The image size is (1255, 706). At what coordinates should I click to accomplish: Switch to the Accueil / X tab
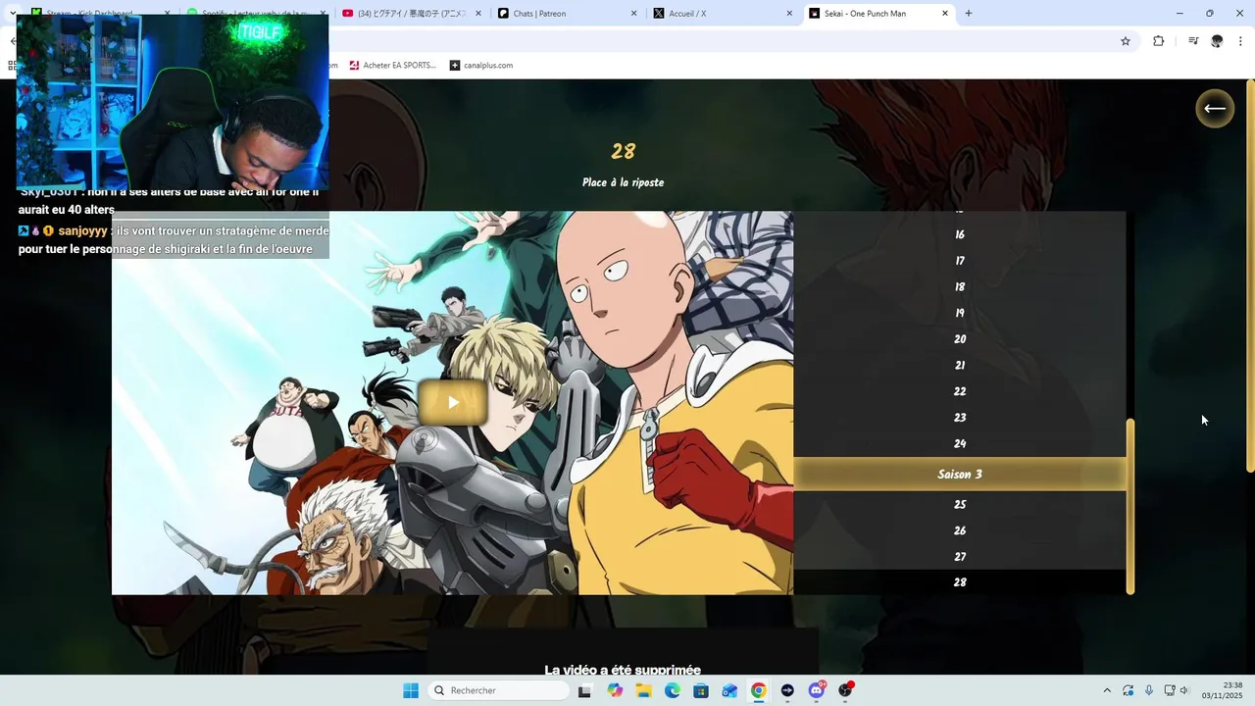[x=721, y=14]
